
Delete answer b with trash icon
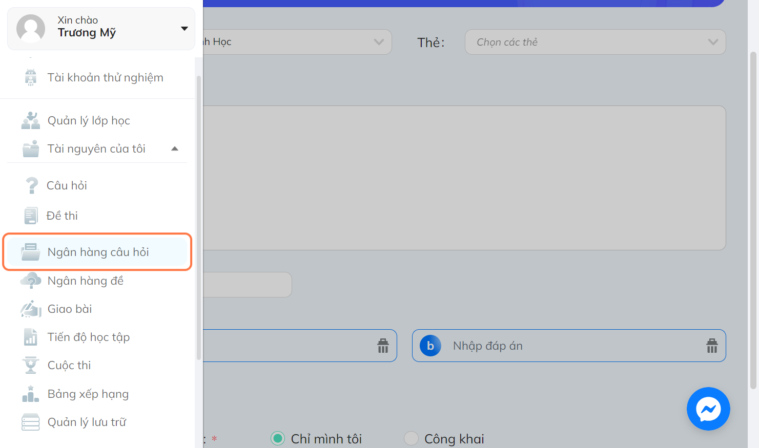712,346
